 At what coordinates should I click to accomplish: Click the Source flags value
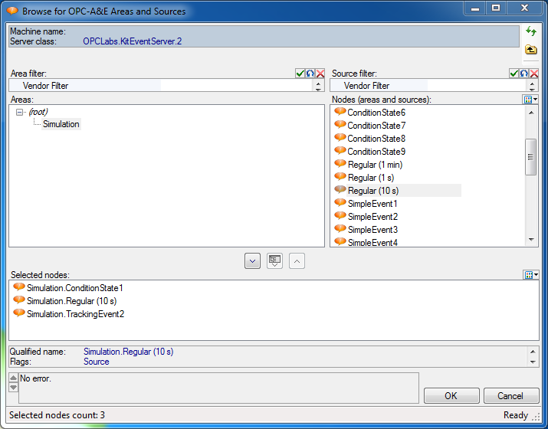(x=96, y=362)
